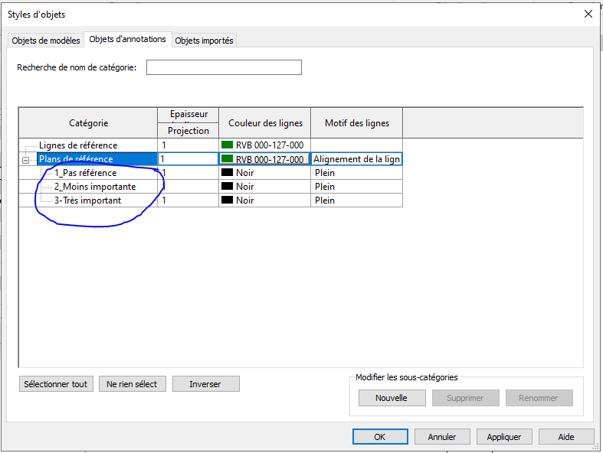
Task: Select Lignes de référence category row
Action: pos(77,145)
